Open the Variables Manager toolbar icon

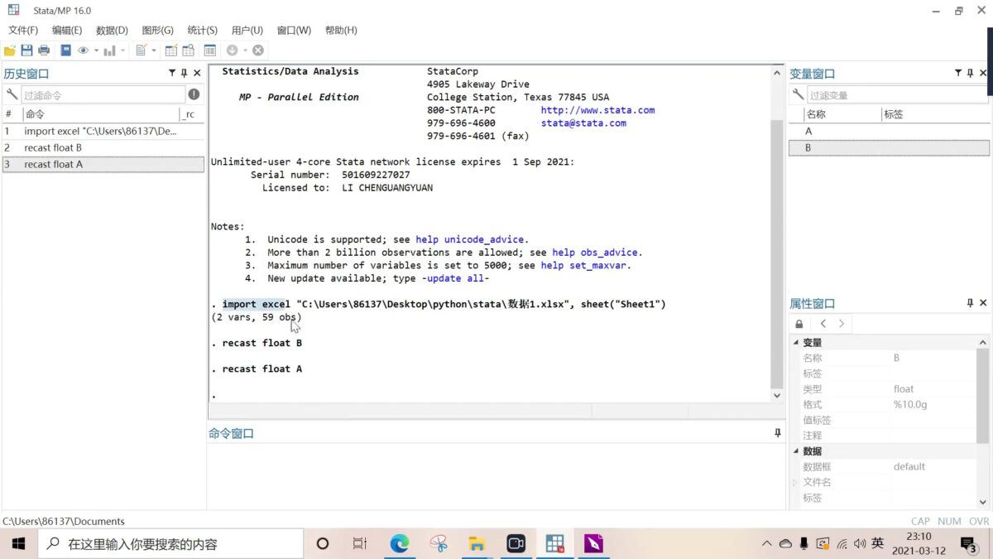point(210,51)
